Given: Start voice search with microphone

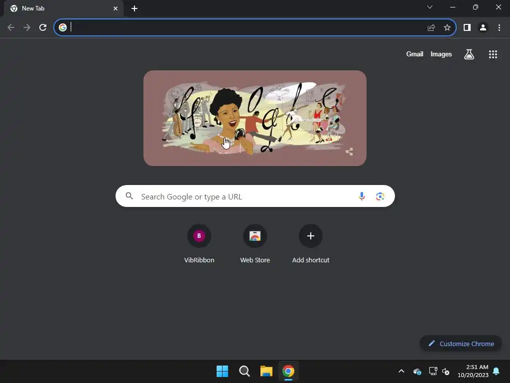Looking at the screenshot, I should click(362, 196).
